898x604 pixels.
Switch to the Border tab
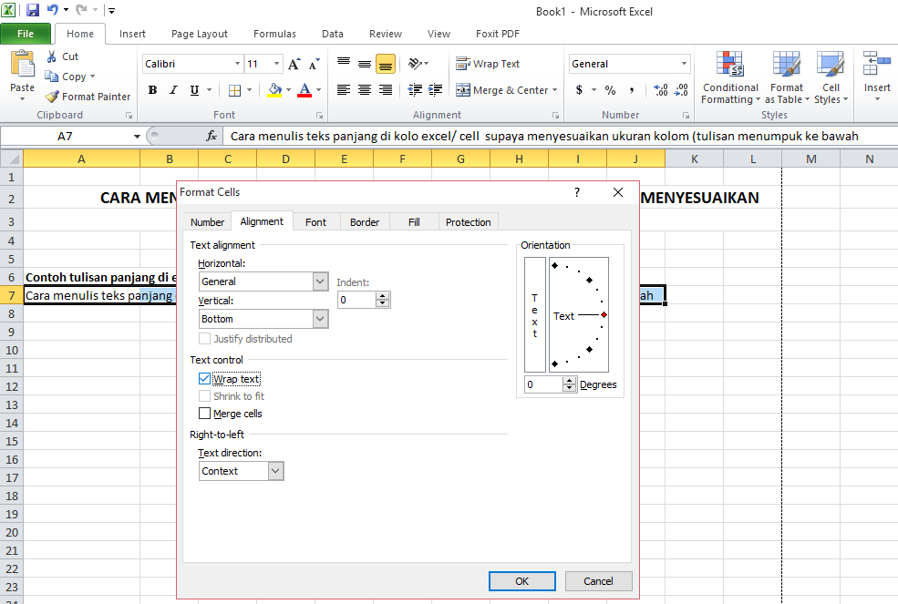click(x=365, y=222)
